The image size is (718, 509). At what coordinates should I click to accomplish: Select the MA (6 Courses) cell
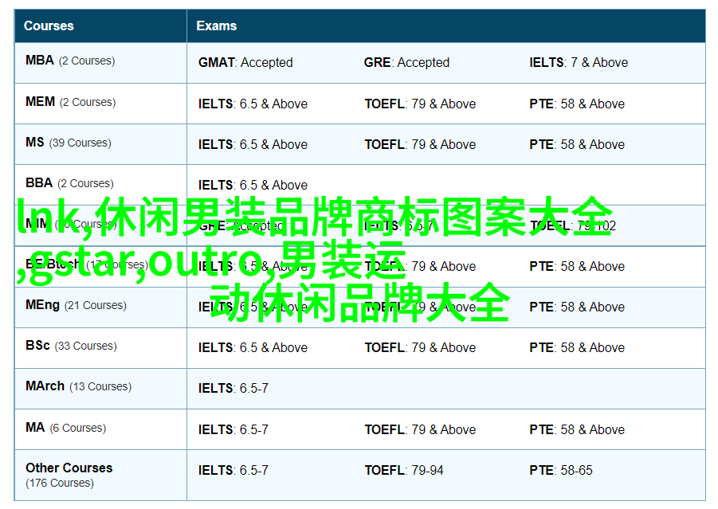[x=100, y=429]
